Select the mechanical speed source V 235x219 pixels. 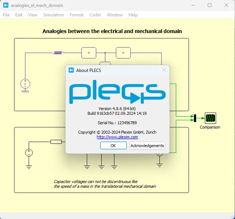pos(25,84)
